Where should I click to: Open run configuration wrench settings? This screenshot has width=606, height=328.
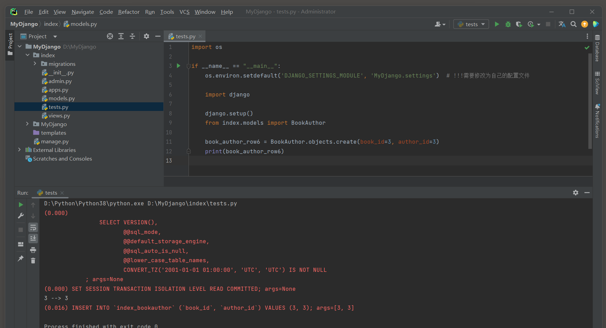[x=21, y=216]
